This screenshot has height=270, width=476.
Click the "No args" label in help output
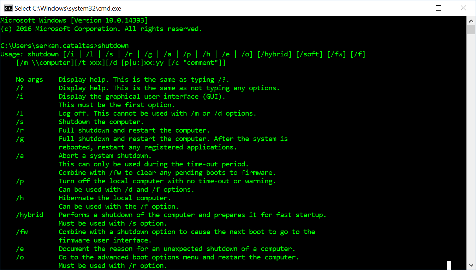pyautogui.click(x=29, y=80)
